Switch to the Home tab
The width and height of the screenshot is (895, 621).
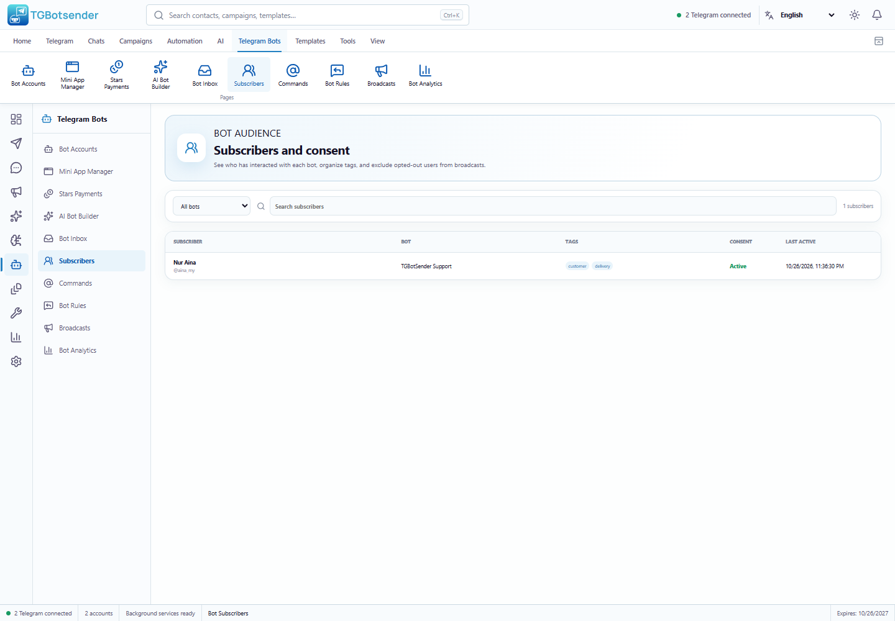pyautogui.click(x=22, y=41)
